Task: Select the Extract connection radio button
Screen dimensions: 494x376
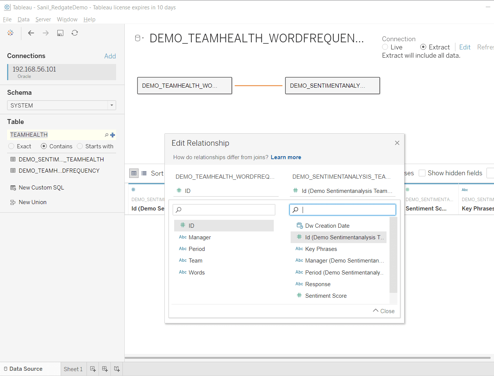Action: (x=423, y=47)
